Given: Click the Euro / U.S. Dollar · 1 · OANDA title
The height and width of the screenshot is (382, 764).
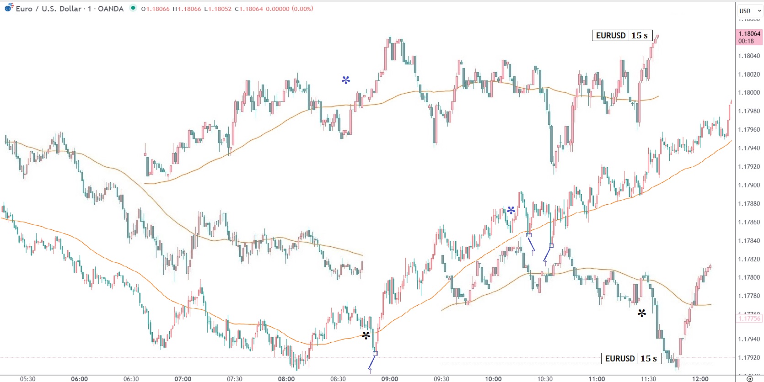Looking at the screenshot, I should click(x=70, y=9).
